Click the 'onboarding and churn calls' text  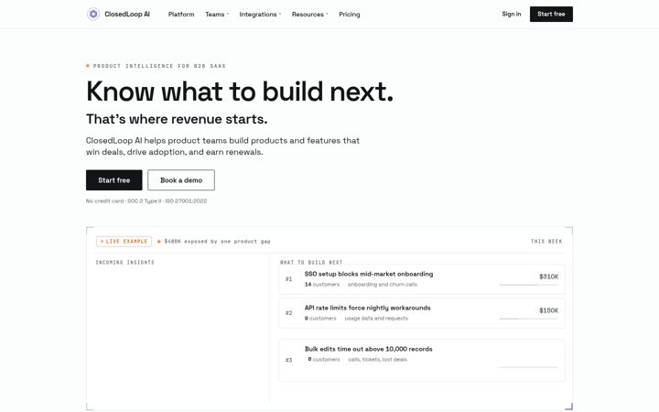[383, 284]
